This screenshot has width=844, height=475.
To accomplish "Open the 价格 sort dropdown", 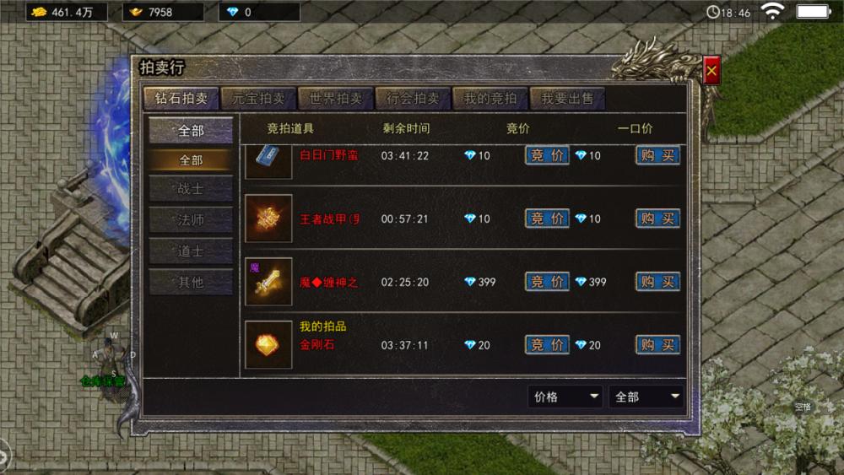I will click(565, 397).
